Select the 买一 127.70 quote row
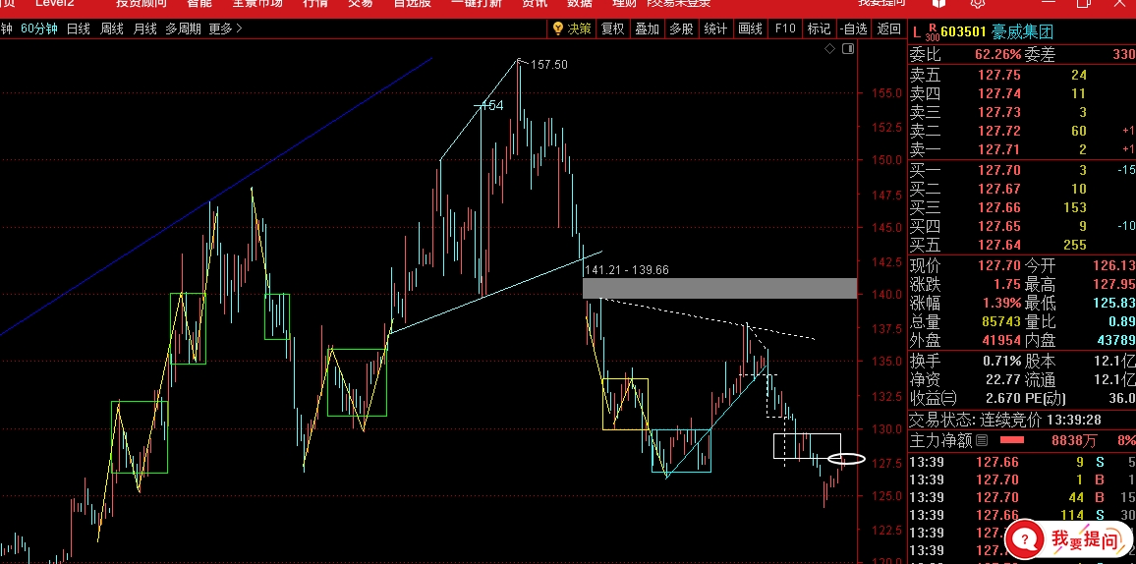The width and height of the screenshot is (1136, 564). click(1022, 170)
